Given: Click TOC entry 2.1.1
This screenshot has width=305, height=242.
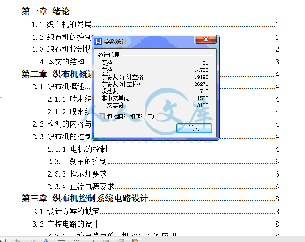Looking at the screenshot, I should (69, 99).
